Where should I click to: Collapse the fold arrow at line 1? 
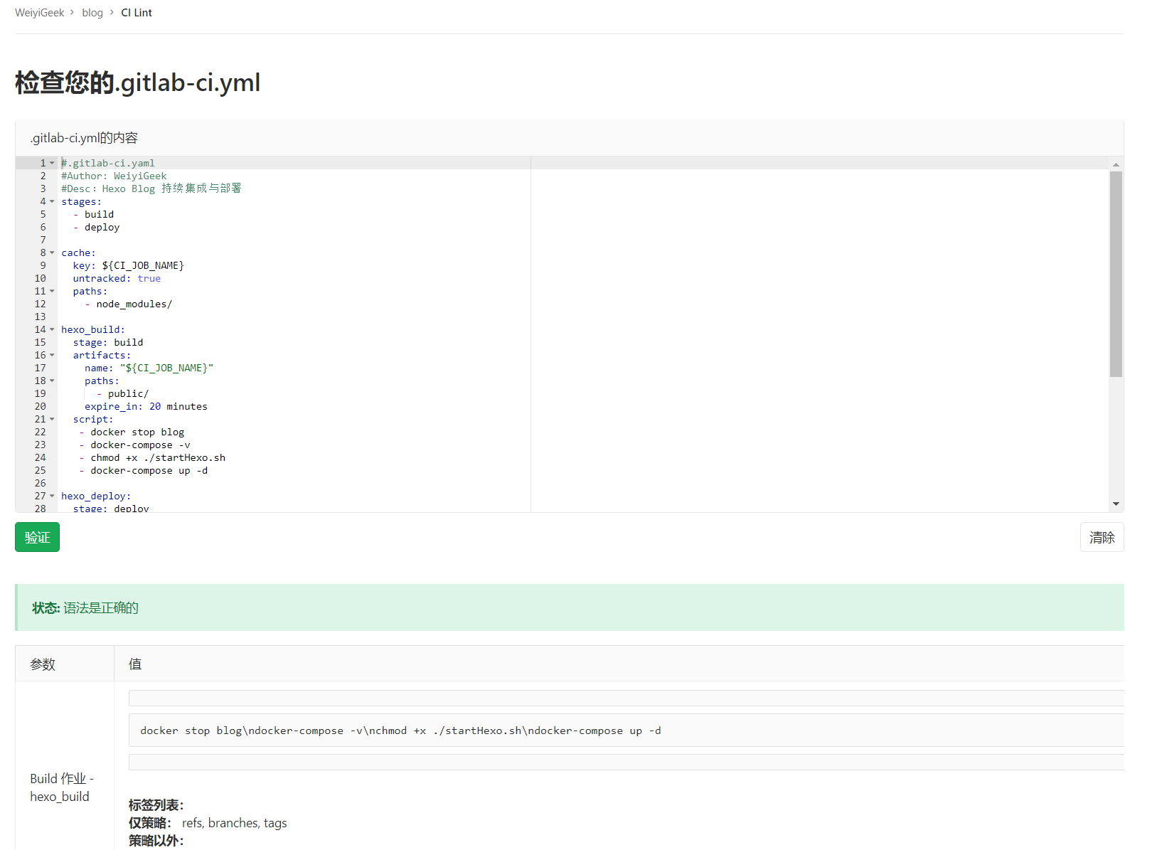[x=52, y=163]
